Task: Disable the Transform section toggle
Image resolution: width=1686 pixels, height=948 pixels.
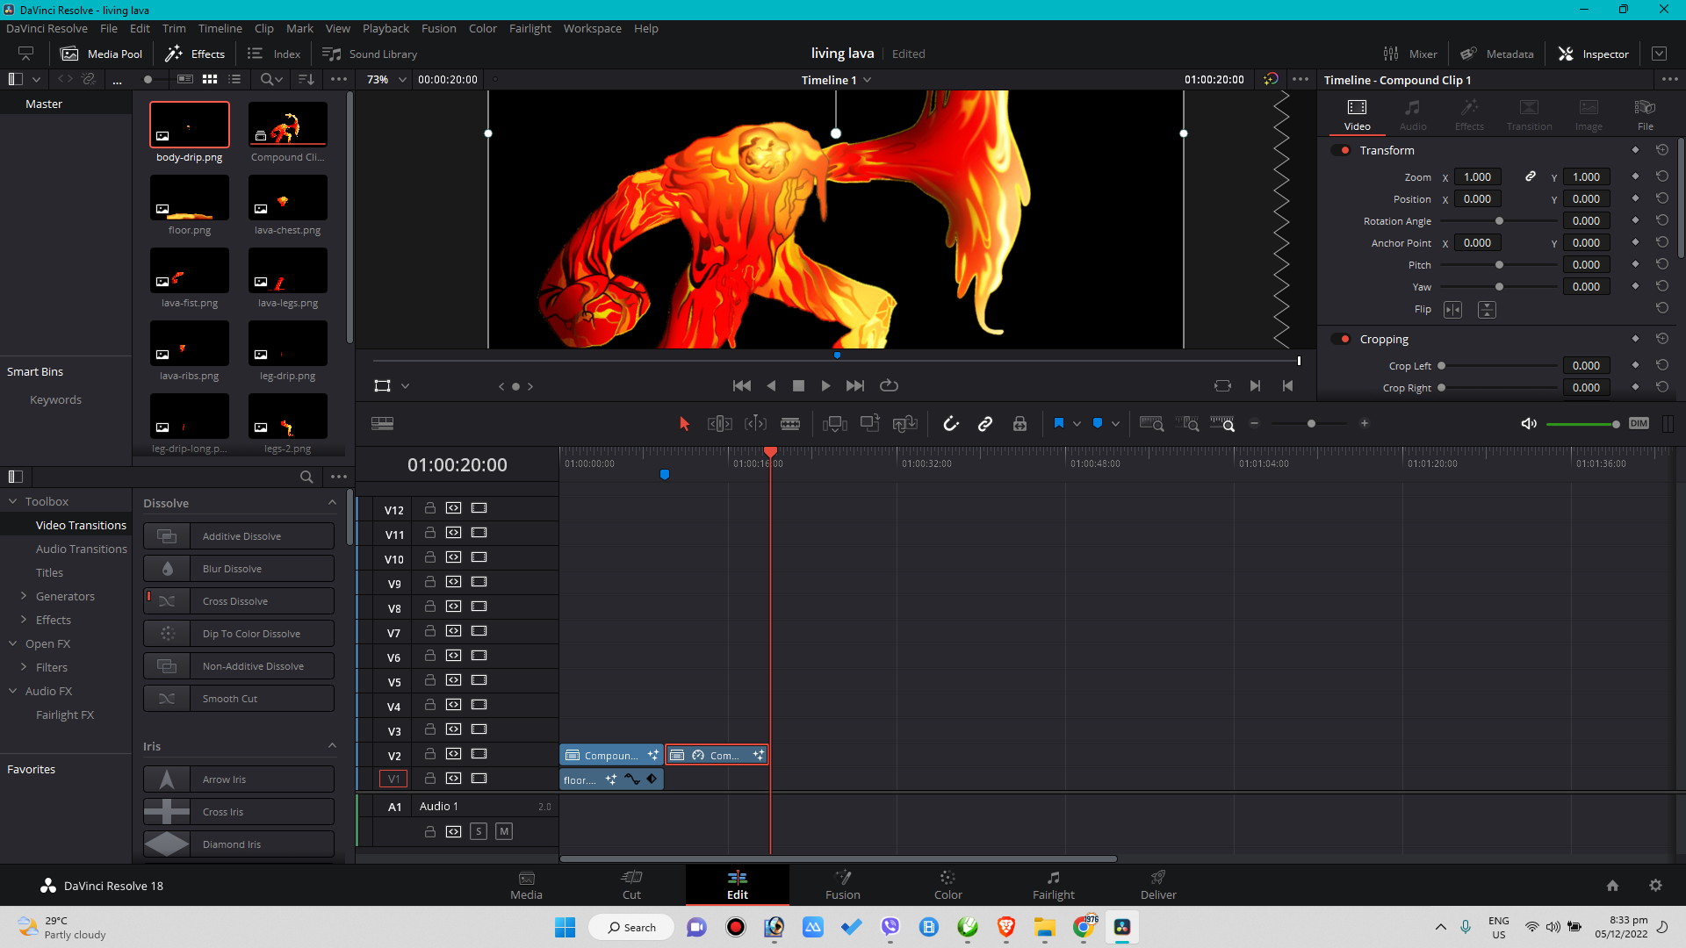Action: click(1343, 150)
